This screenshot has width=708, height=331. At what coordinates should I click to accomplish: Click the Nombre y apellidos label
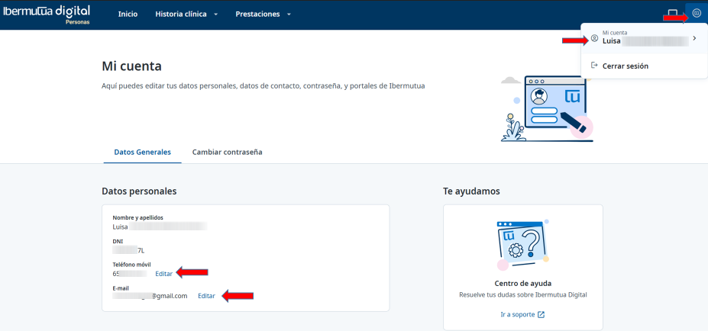pos(137,218)
